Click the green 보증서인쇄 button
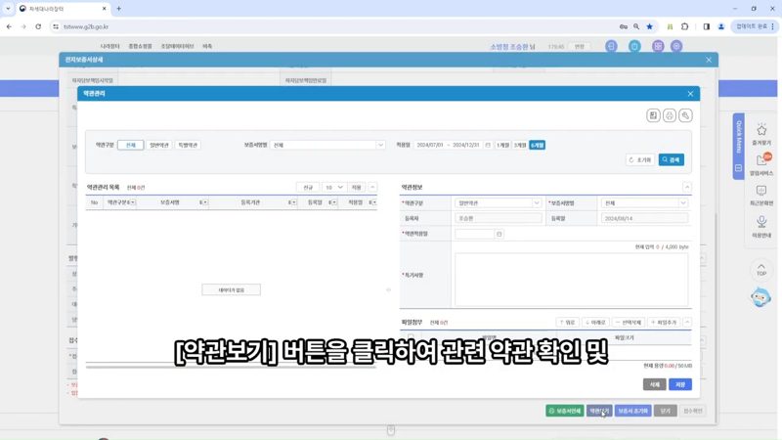782x440 pixels. (565, 411)
